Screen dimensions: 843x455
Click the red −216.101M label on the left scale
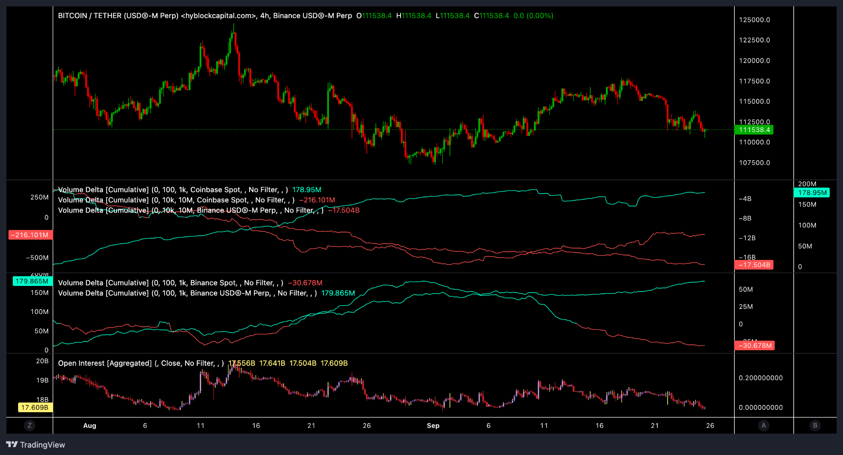(30, 235)
